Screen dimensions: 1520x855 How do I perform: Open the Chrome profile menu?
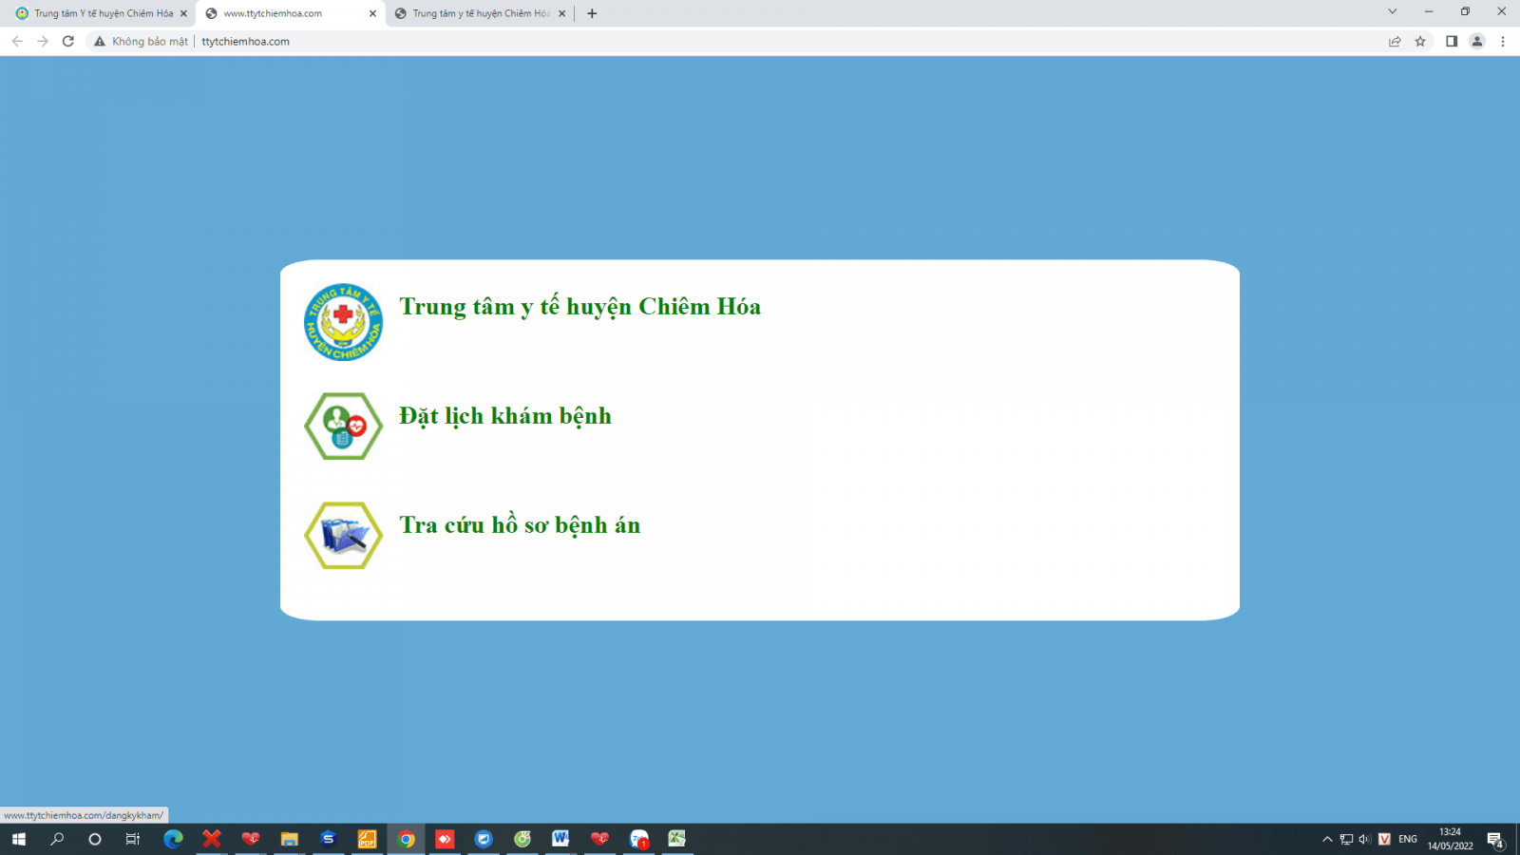(x=1477, y=41)
